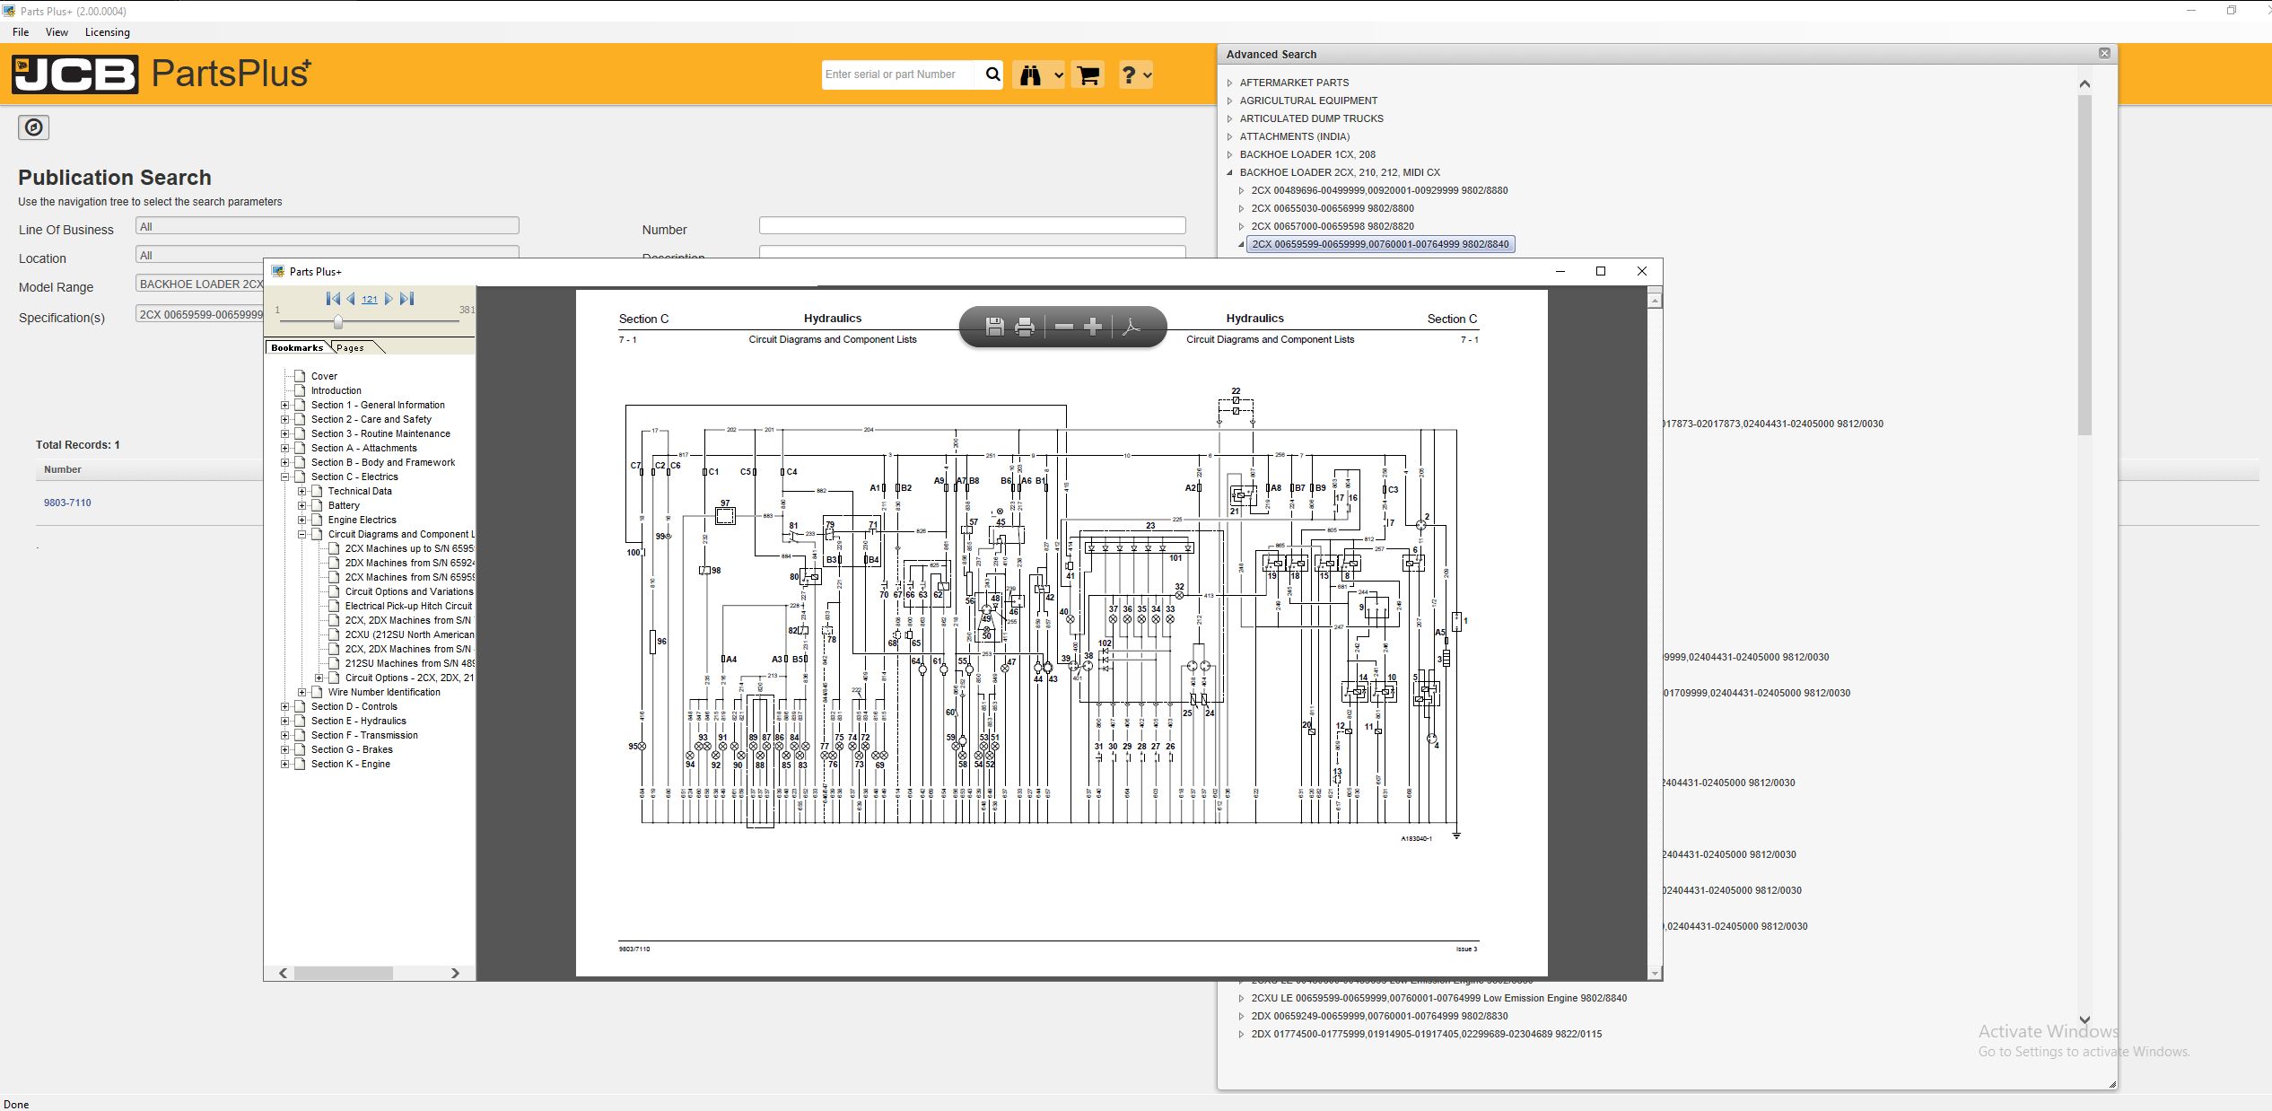
Task: Open publication 9803-7110 link
Action: coord(67,503)
